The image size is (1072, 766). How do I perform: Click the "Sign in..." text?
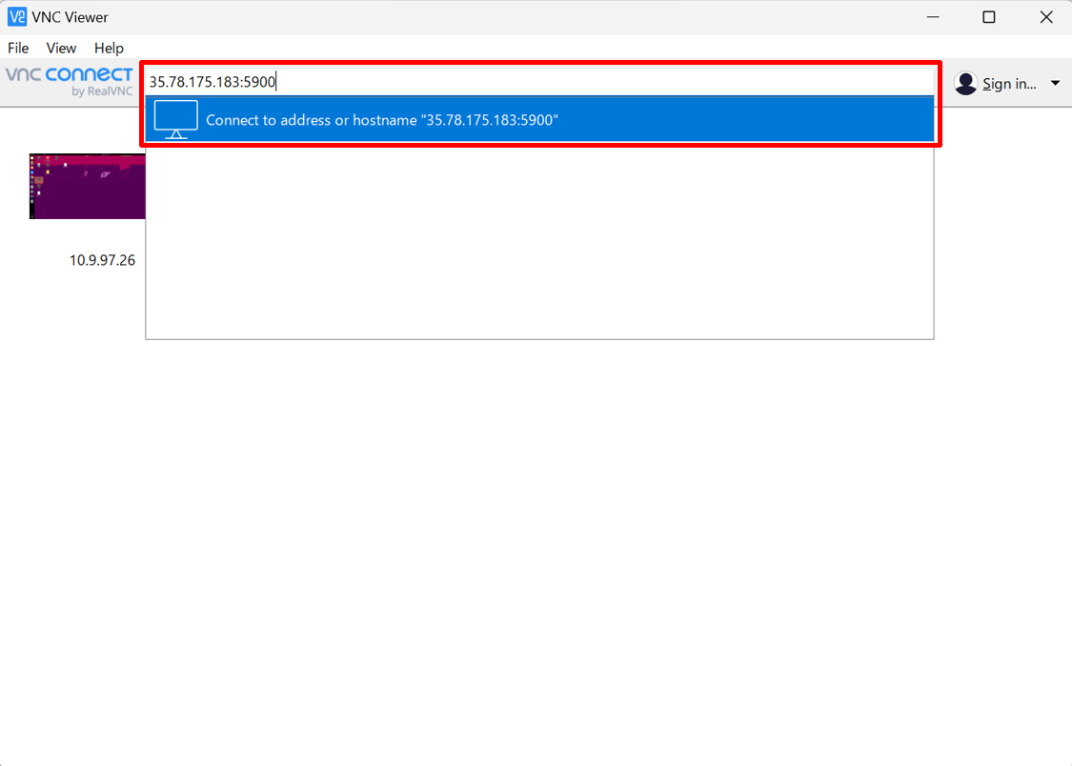(x=1009, y=84)
